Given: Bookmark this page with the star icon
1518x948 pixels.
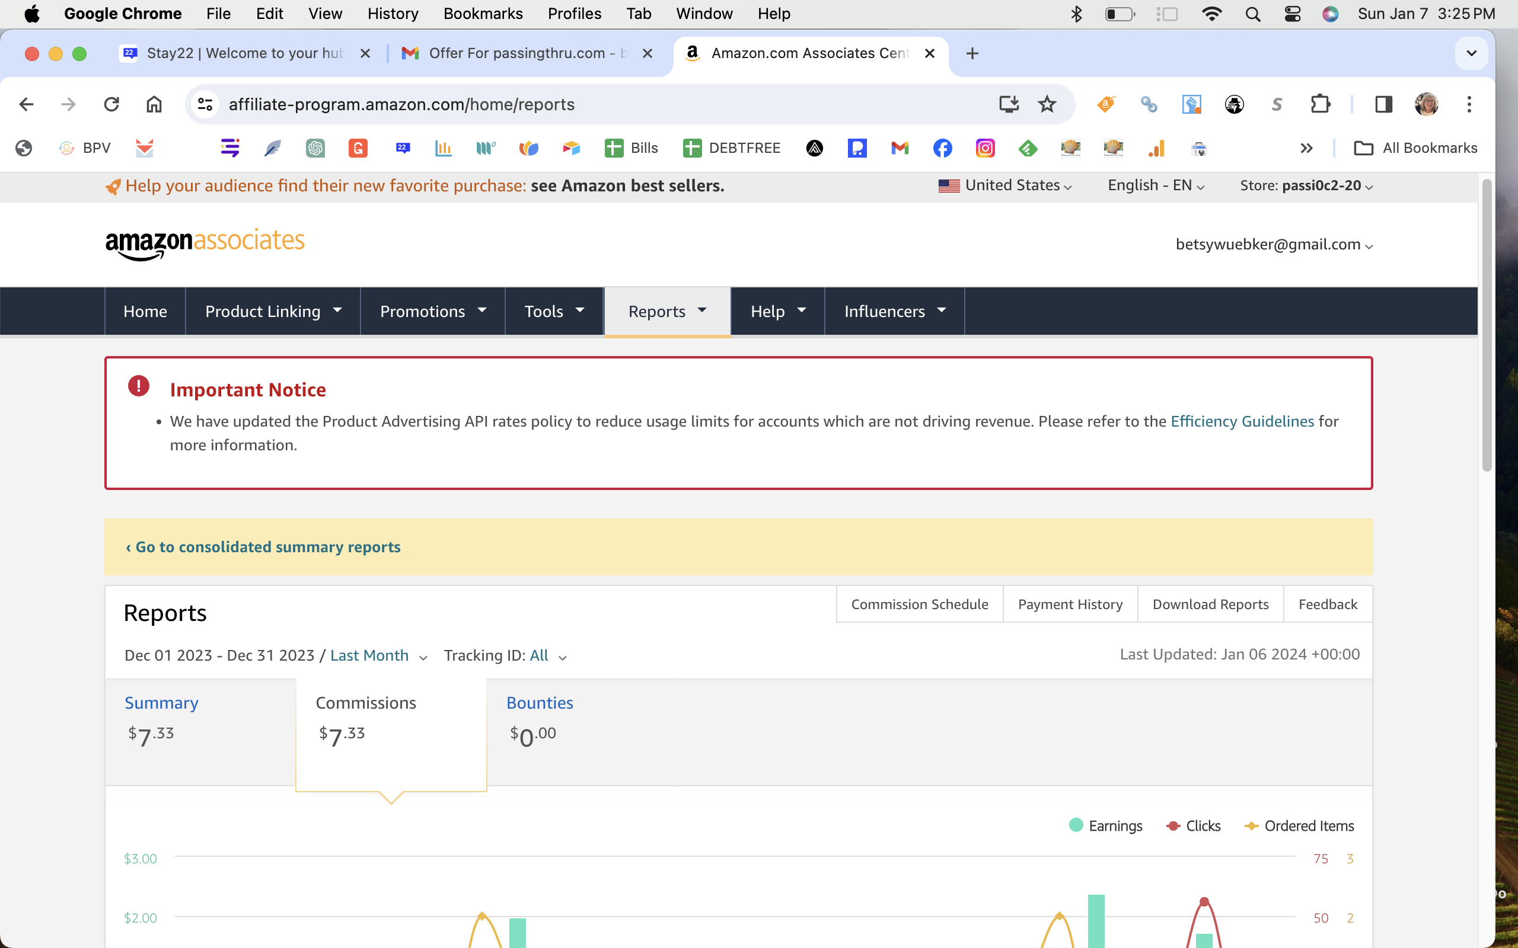Looking at the screenshot, I should pos(1047,104).
